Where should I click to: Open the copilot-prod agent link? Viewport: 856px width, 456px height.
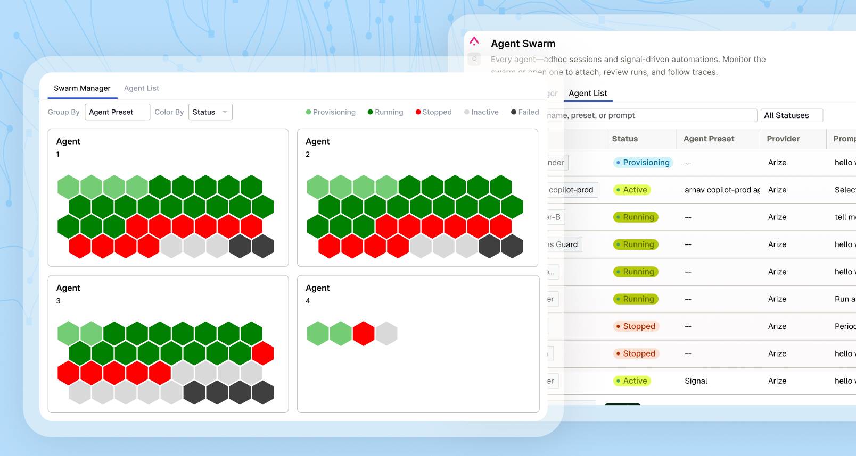(x=571, y=190)
